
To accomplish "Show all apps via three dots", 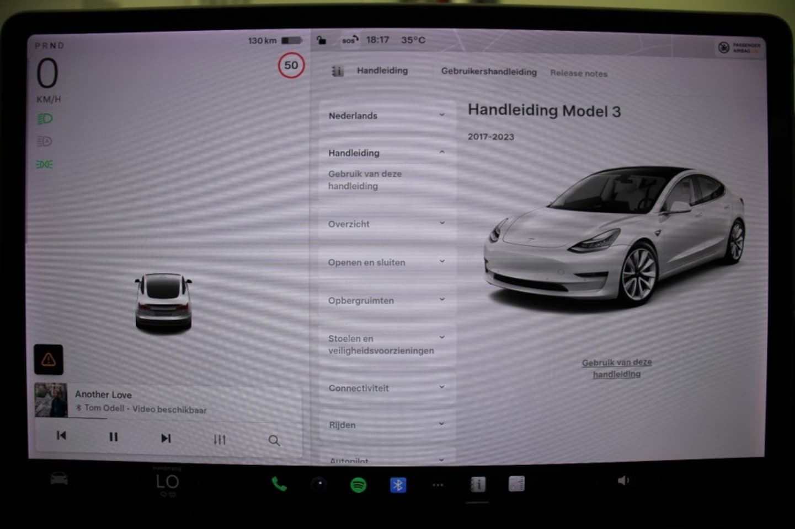I will 437,485.
